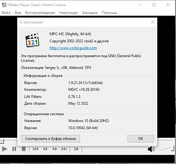
Task: Click the Локализация credits line
Action: click(56, 68)
